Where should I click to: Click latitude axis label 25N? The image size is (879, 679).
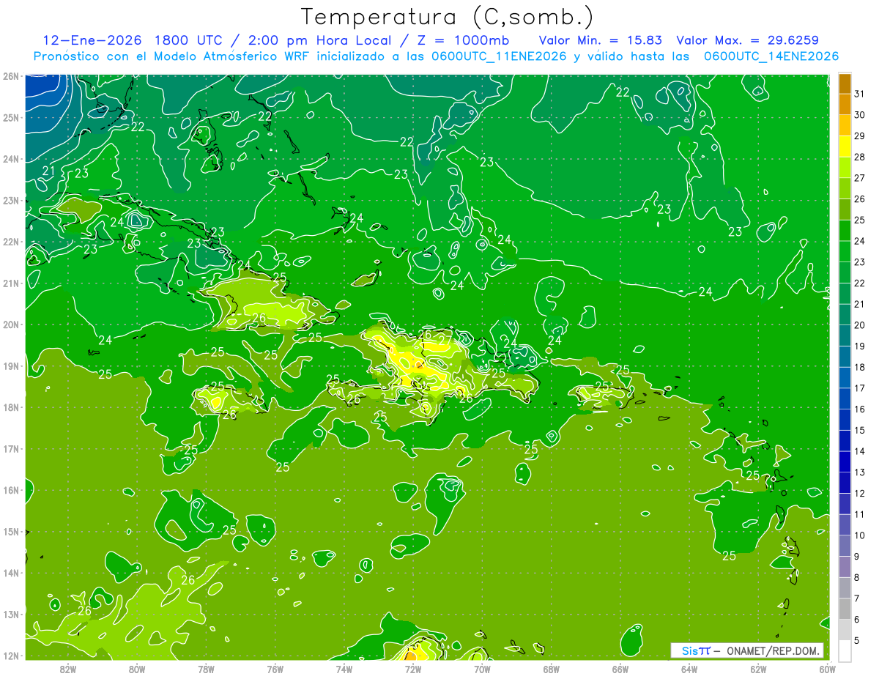pyautogui.click(x=10, y=117)
